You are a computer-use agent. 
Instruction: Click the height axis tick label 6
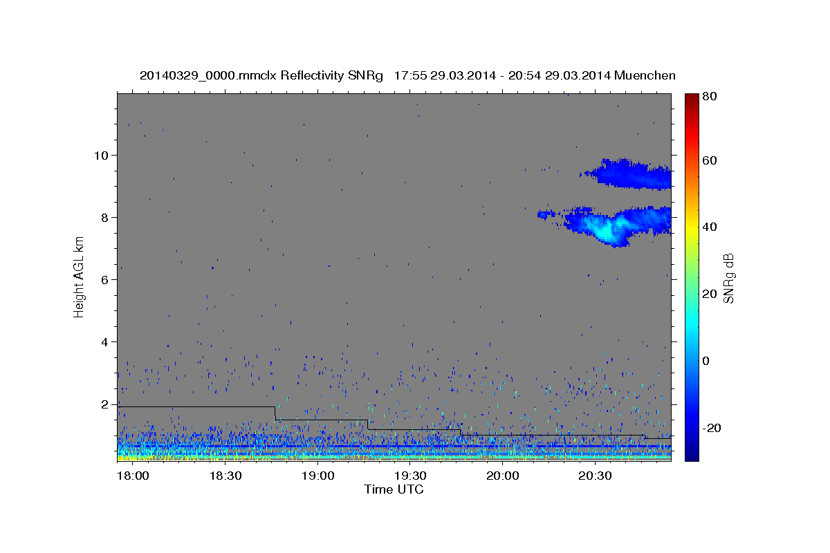click(x=106, y=279)
